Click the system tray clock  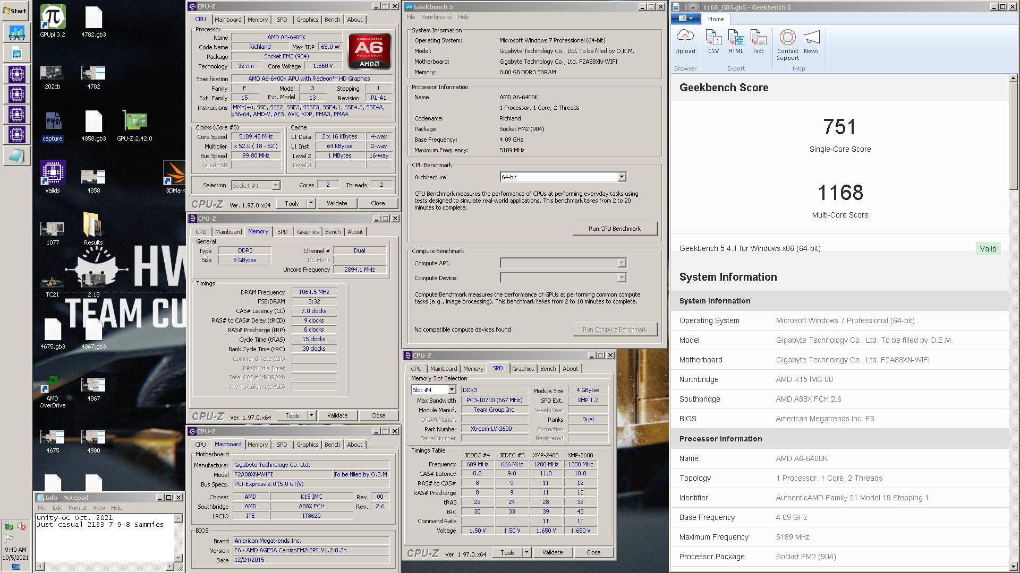pos(15,553)
